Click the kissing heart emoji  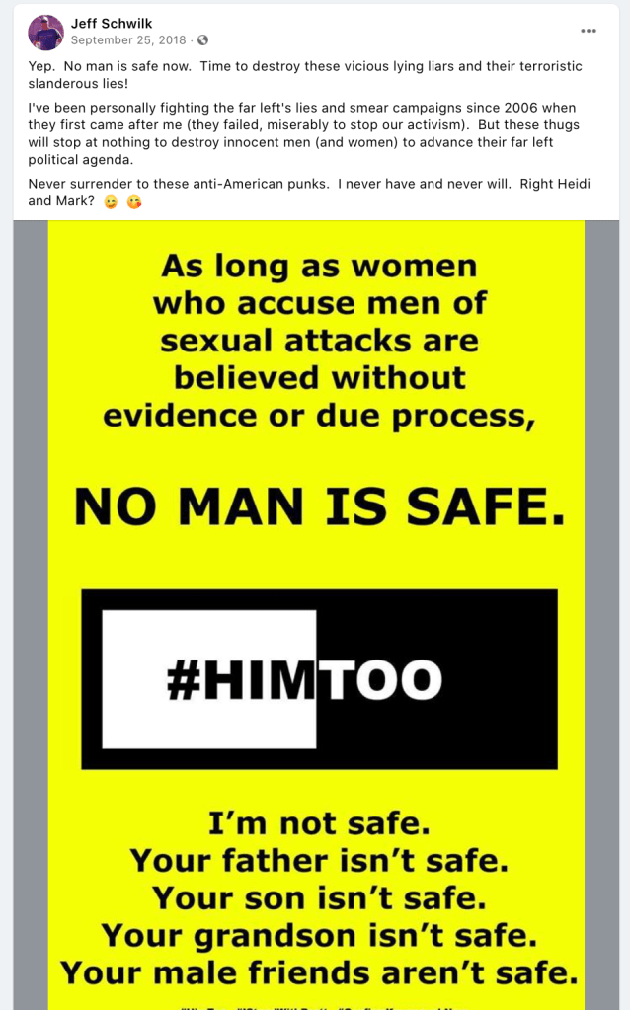click(134, 202)
